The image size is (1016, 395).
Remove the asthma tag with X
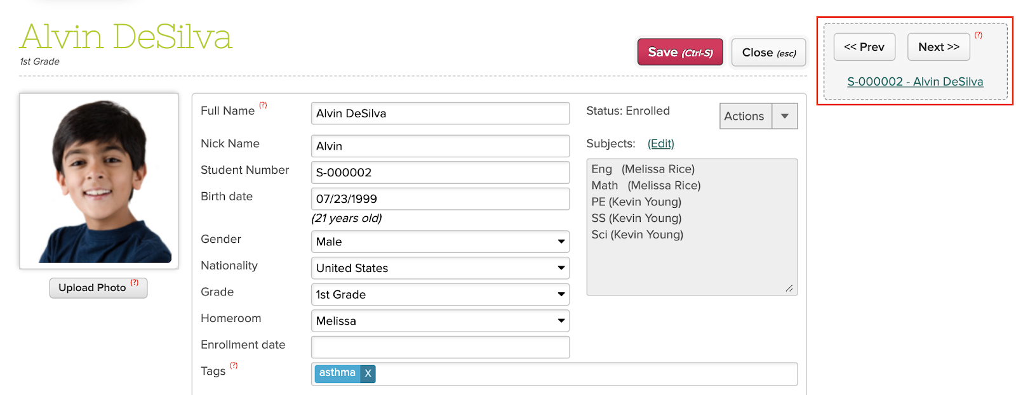coord(368,373)
